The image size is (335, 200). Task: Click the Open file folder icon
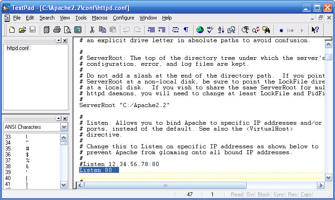(x=22, y=30)
